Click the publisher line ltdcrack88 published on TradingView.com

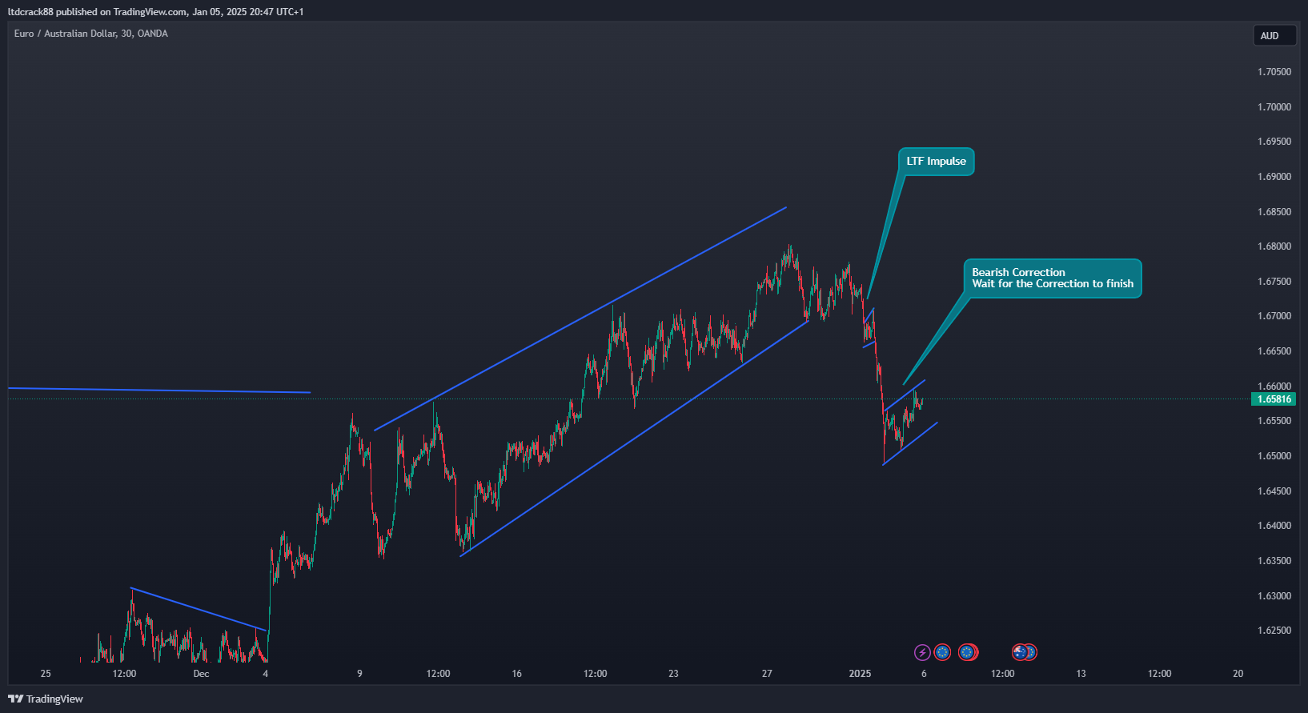coord(155,12)
